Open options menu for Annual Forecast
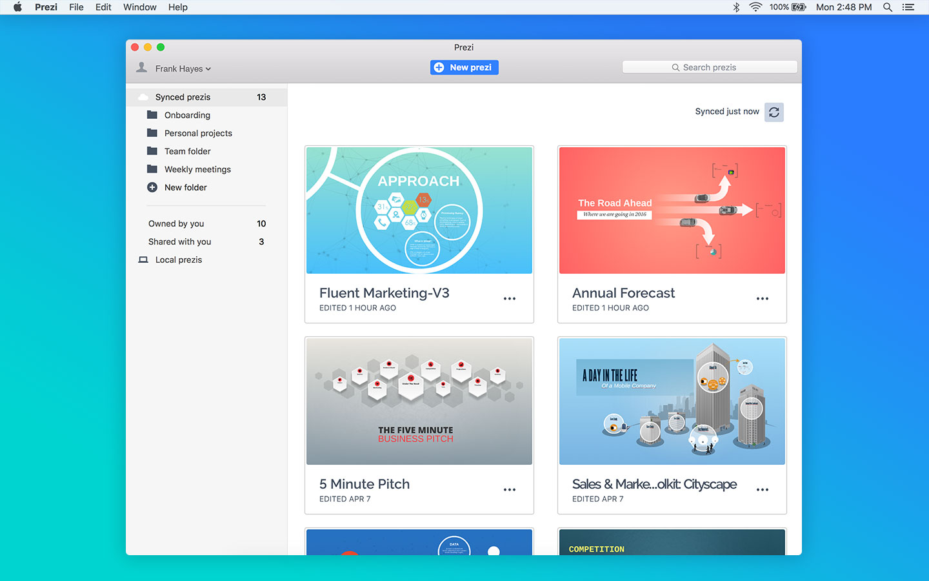Screen dimensions: 929x581 pyautogui.click(x=762, y=298)
